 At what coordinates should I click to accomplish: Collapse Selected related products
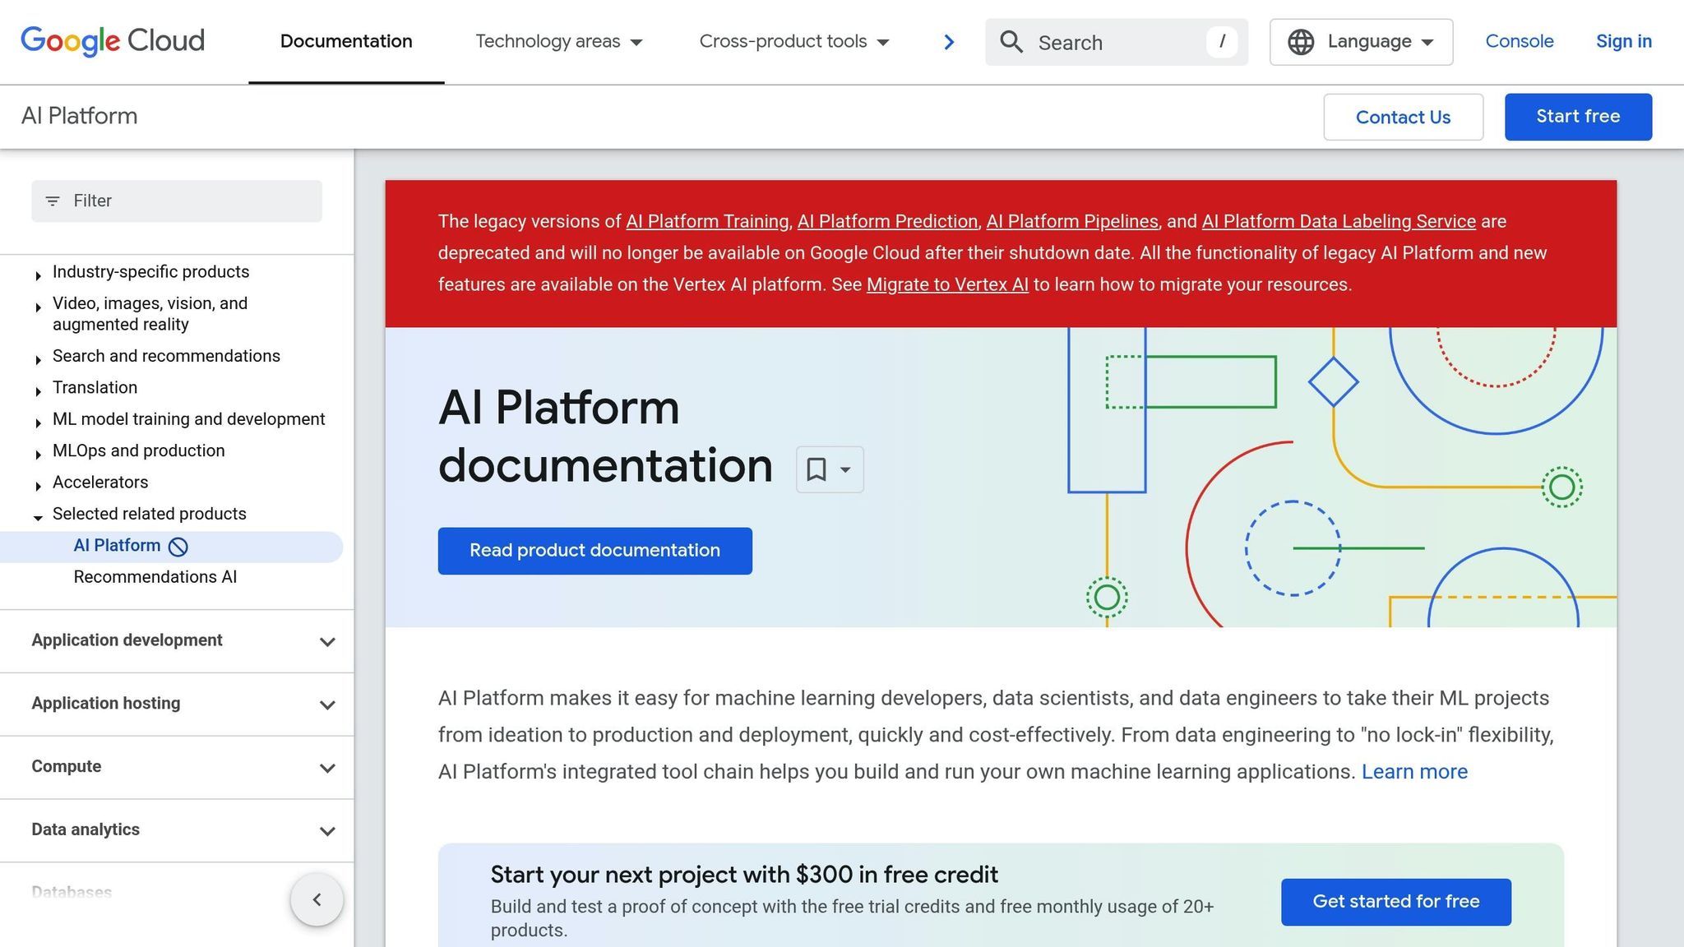(x=38, y=517)
